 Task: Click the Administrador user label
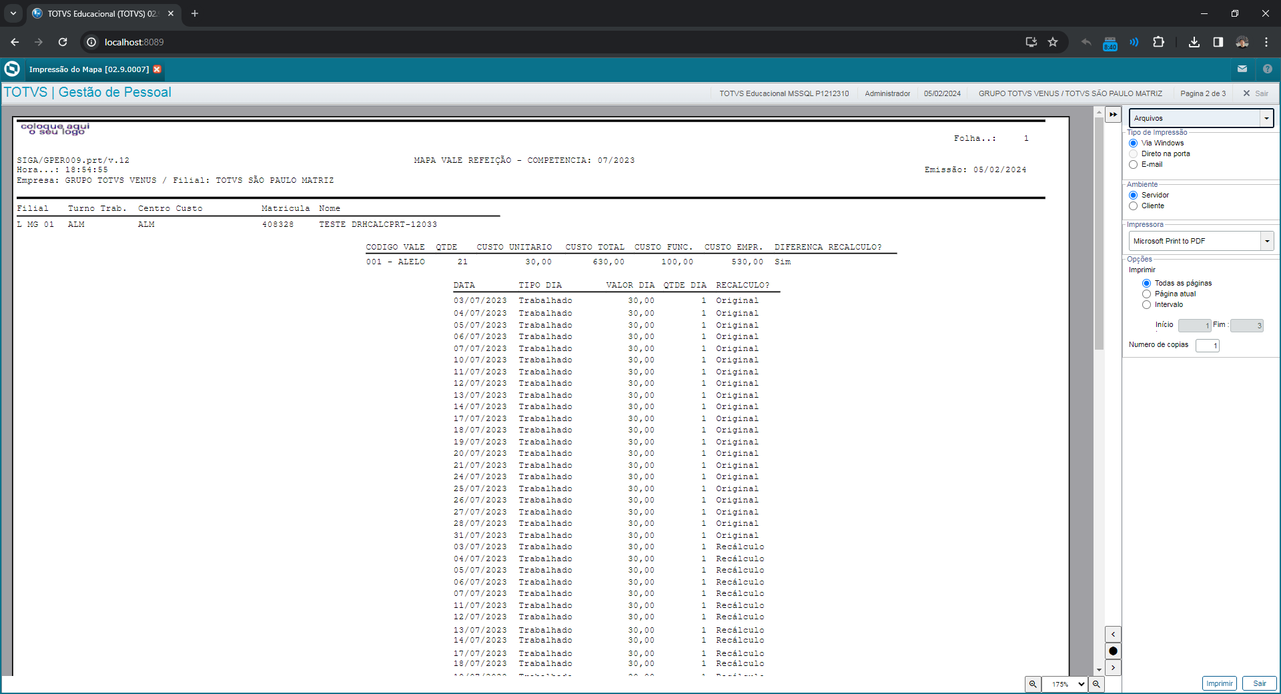coord(887,93)
